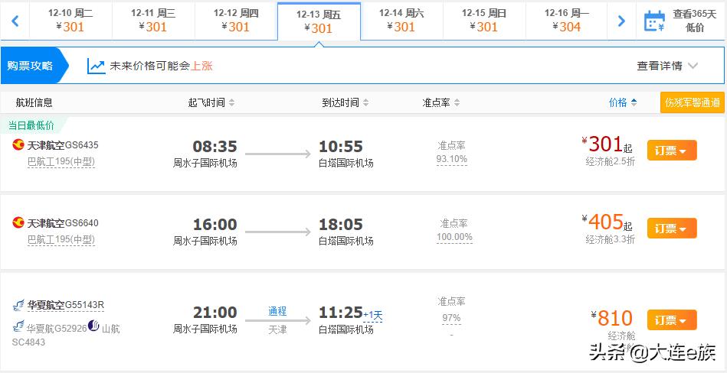Click flight number 天津航空GS6640
Screen dimensions: 727x373
[63, 223]
